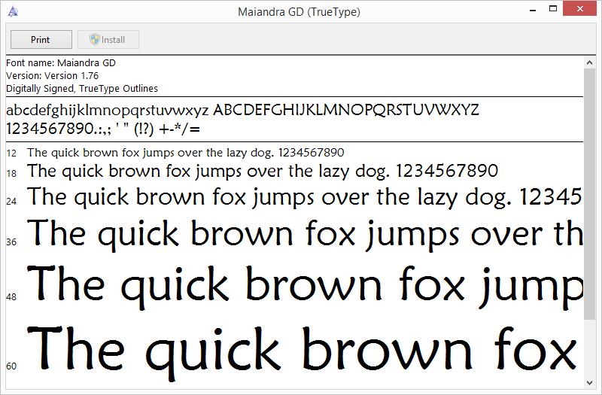This screenshot has width=602, height=395.
Task: Click the size 18 label
Action: point(11,174)
